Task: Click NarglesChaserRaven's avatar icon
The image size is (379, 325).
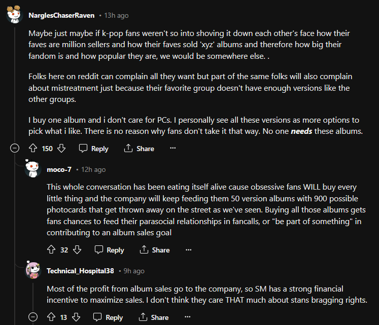Action: (x=15, y=15)
